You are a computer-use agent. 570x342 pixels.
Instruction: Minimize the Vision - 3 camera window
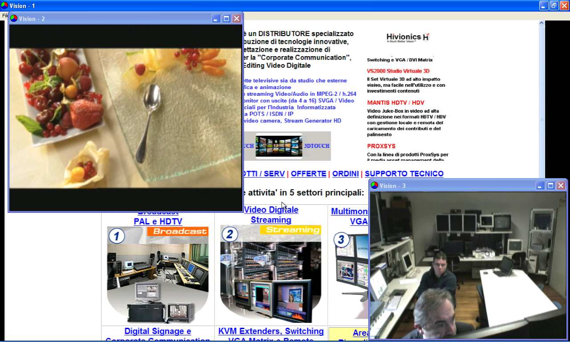pos(540,186)
